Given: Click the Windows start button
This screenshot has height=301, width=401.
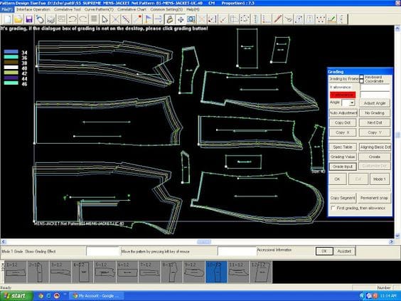Looking at the screenshot, I should tap(16, 296).
